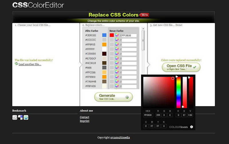The width and height of the screenshot is (229, 144).
Task: Open color wheel picker for #CCCCCC row
Action: click(117, 39)
